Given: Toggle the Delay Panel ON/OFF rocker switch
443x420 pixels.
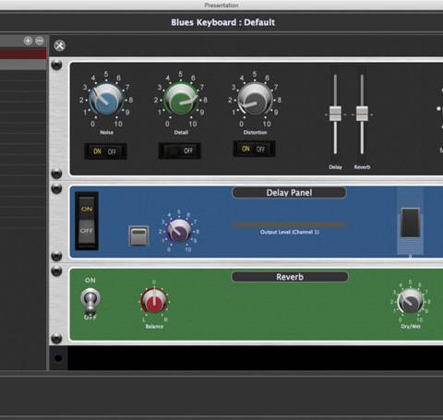Looking at the screenshot, I should pos(87,221).
